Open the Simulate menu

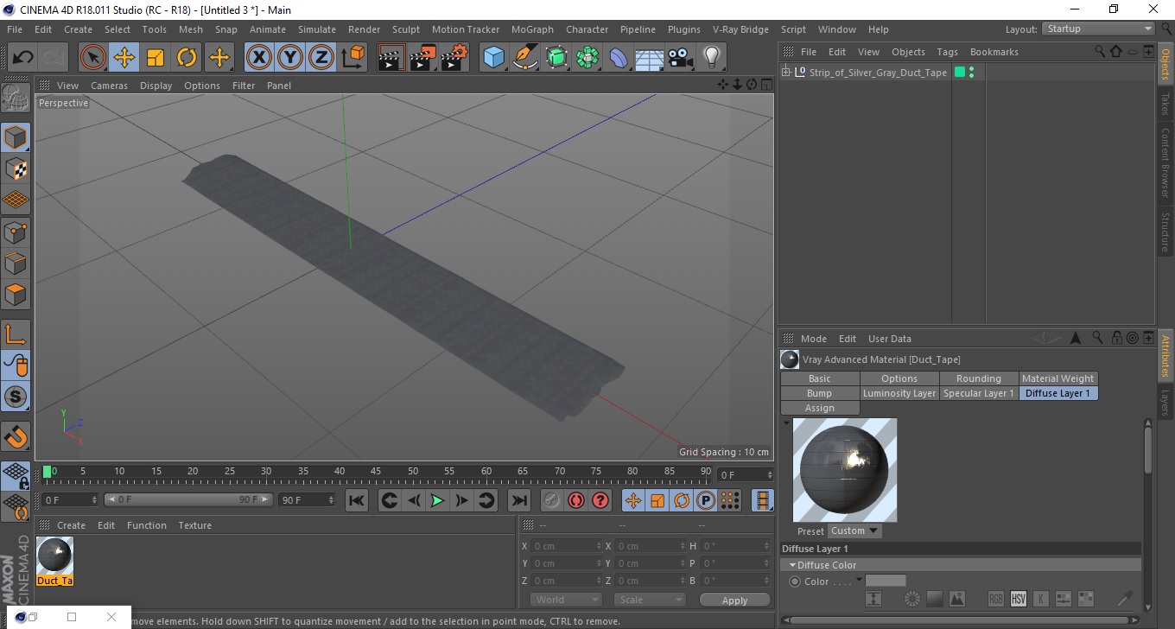click(x=317, y=29)
